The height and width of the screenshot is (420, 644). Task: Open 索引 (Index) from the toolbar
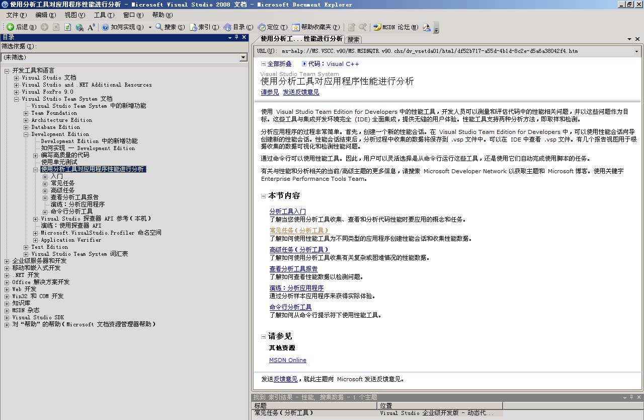pyautogui.click(x=204, y=27)
